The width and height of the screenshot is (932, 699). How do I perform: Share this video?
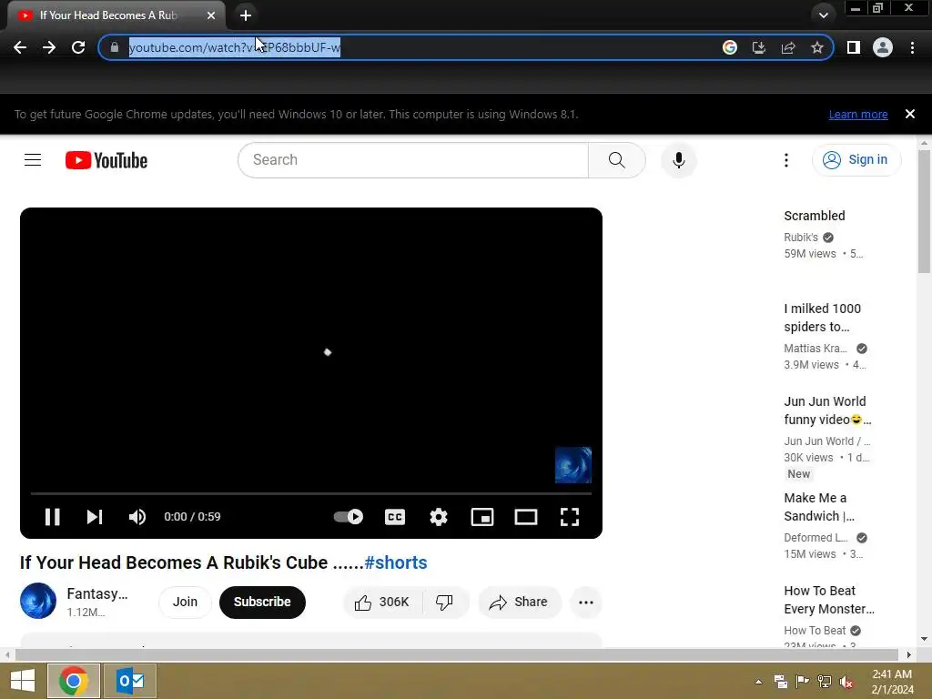pos(519,603)
